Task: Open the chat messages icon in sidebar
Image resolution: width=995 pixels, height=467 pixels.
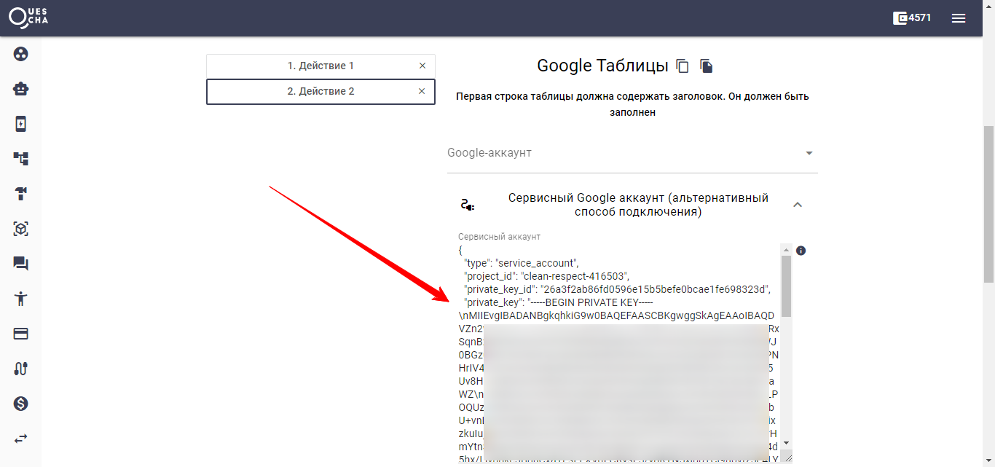Action: 20,264
